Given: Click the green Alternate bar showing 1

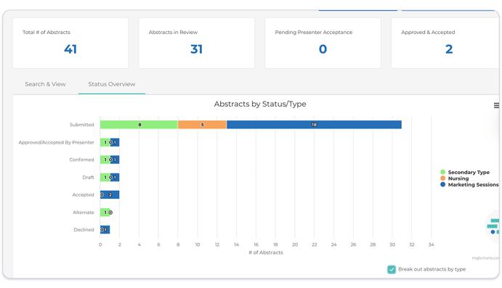Looking at the screenshot, I should click(105, 213).
